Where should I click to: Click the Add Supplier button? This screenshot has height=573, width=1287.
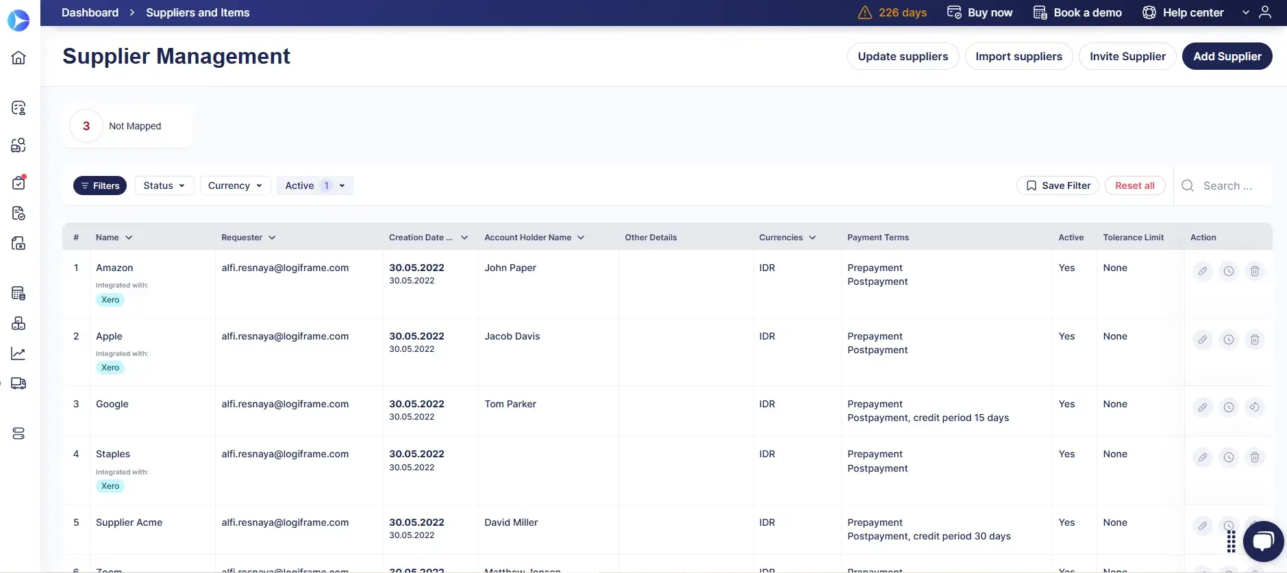pyautogui.click(x=1227, y=56)
